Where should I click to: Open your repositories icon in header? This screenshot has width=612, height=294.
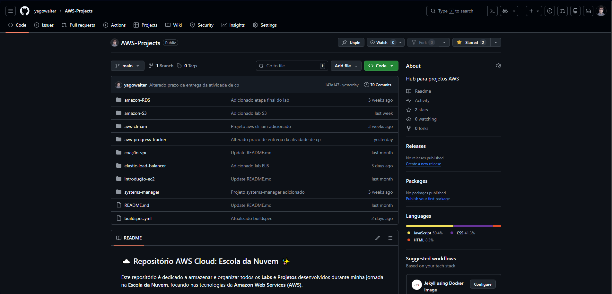575,11
